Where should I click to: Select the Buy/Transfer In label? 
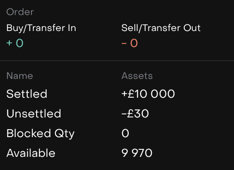click(x=41, y=28)
